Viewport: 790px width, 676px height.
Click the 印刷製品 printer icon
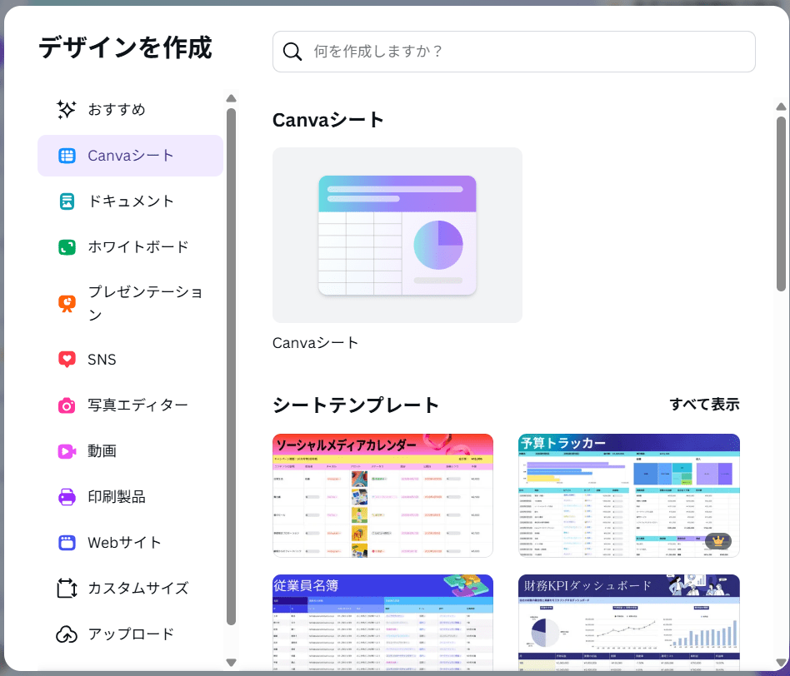(67, 497)
